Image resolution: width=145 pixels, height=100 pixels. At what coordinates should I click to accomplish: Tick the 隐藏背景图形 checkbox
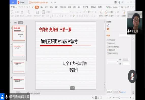click(108, 53)
